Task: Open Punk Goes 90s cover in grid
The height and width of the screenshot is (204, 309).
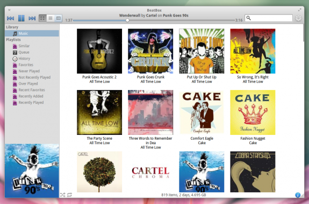Action: pos(202,172)
